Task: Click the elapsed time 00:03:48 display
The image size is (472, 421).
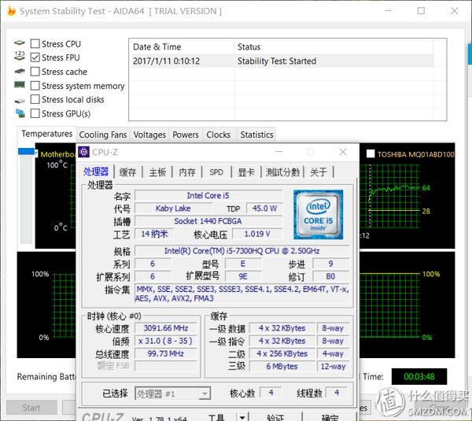Action: point(419,376)
